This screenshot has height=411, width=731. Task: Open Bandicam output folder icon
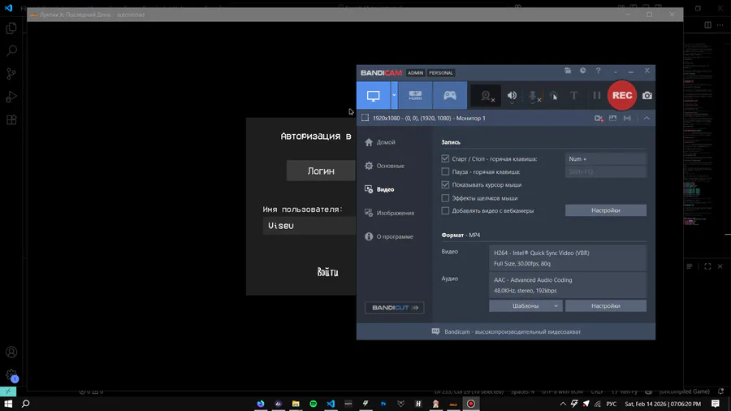568,71
